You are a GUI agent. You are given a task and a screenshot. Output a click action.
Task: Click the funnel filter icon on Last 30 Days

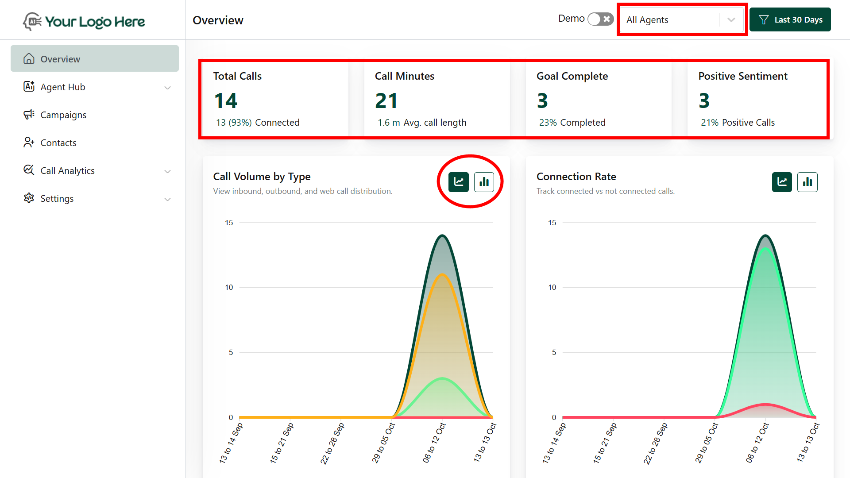pyautogui.click(x=763, y=19)
